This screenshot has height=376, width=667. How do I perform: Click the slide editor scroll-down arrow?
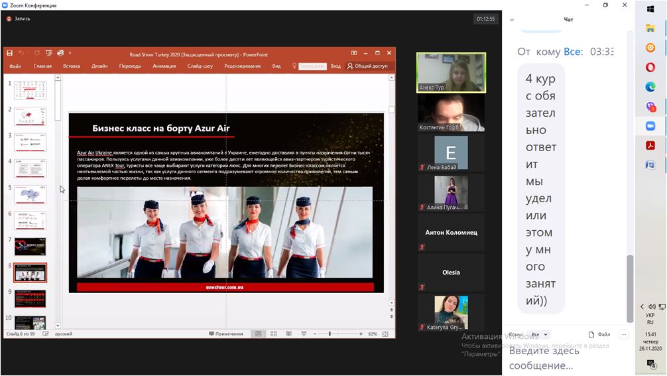[391, 303]
